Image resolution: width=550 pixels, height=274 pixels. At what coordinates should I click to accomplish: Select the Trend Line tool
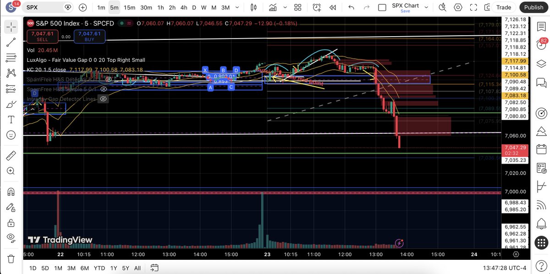tap(11, 42)
